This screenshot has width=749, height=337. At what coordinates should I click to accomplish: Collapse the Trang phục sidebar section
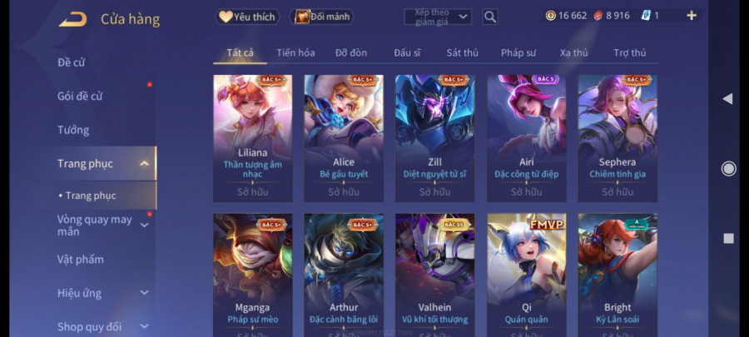click(144, 164)
